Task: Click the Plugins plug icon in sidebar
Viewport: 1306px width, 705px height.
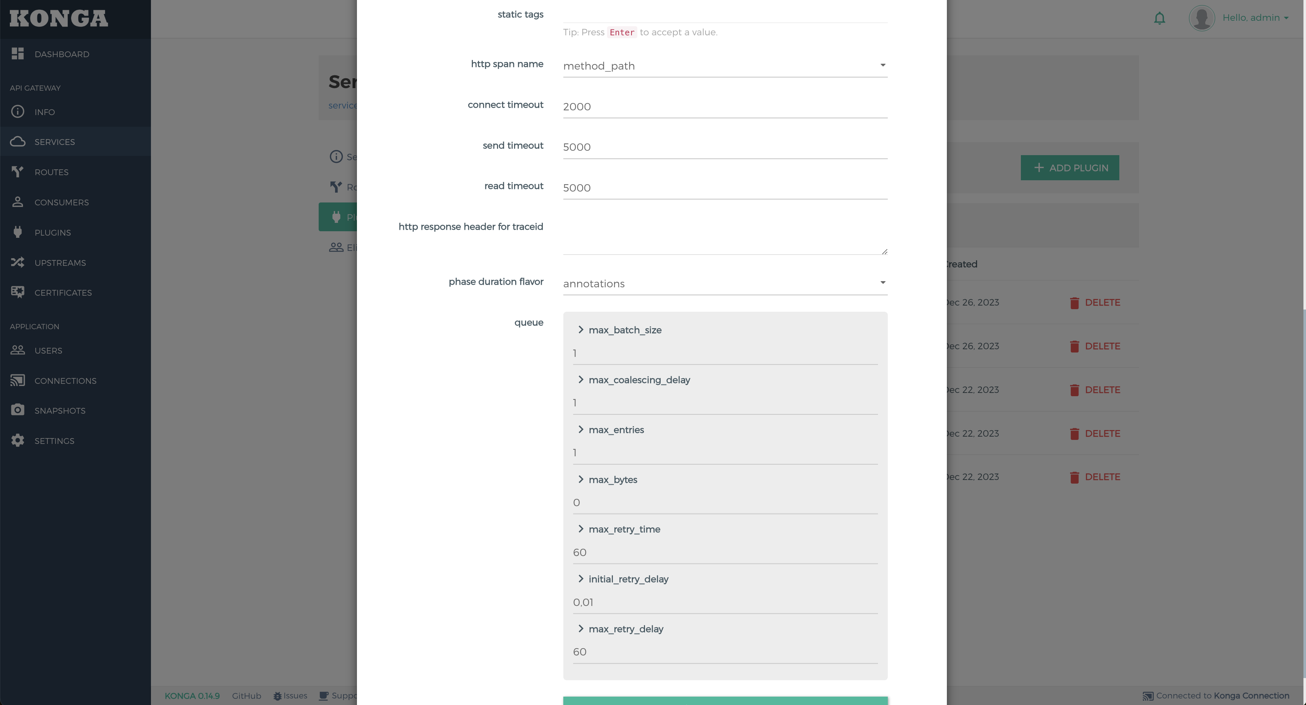Action: pos(18,232)
